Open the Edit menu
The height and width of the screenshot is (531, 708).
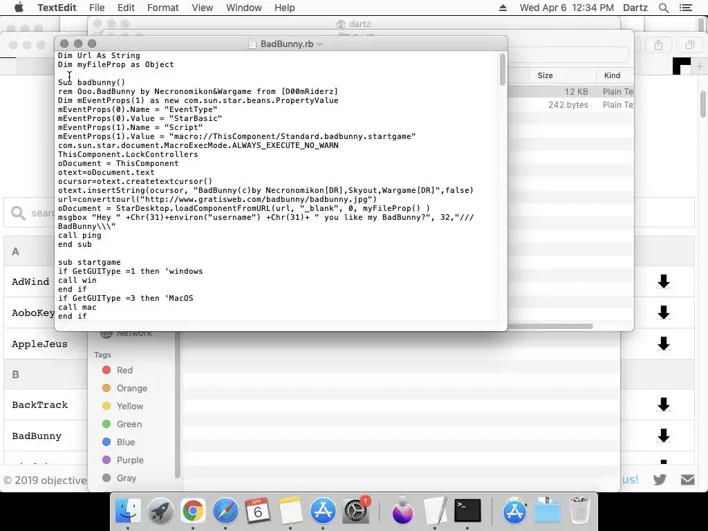coord(126,8)
